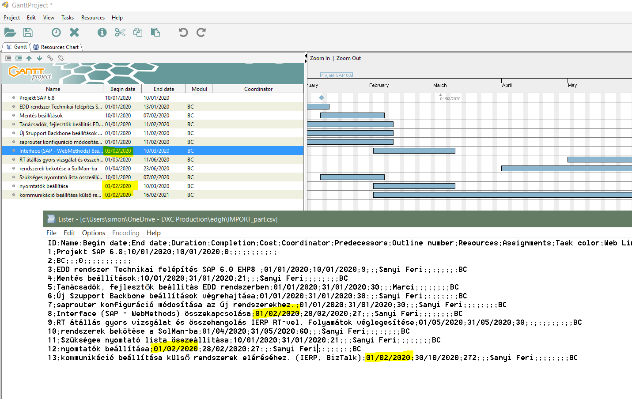The height and width of the screenshot is (399, 632).
Task: Open the Encoding menu in Lister
Action: click(x=125, y=233)
